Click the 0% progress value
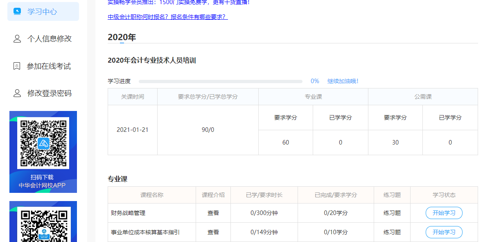Image resolution: width=483 pixels, height=242 pixels. (x=315, y=81)
